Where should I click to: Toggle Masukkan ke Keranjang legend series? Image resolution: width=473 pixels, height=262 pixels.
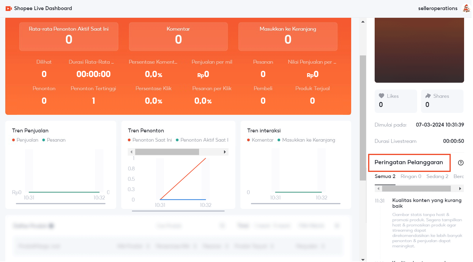pos(306,140)
